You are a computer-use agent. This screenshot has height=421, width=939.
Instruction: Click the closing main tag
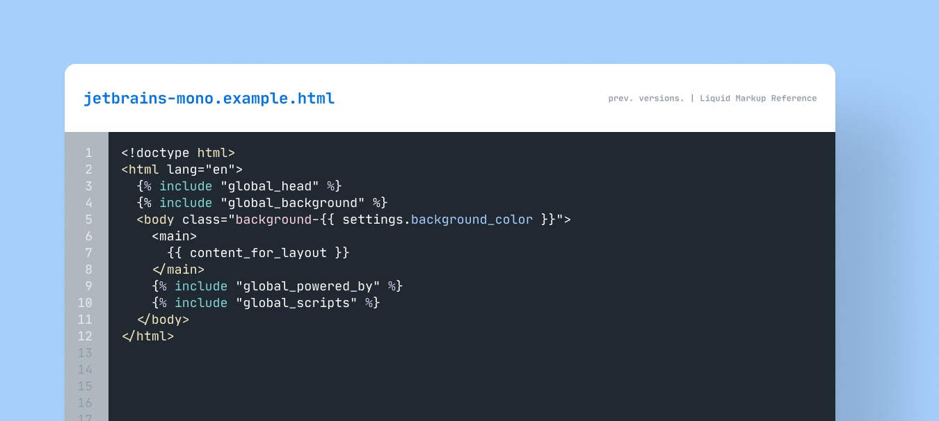(178, 270)
